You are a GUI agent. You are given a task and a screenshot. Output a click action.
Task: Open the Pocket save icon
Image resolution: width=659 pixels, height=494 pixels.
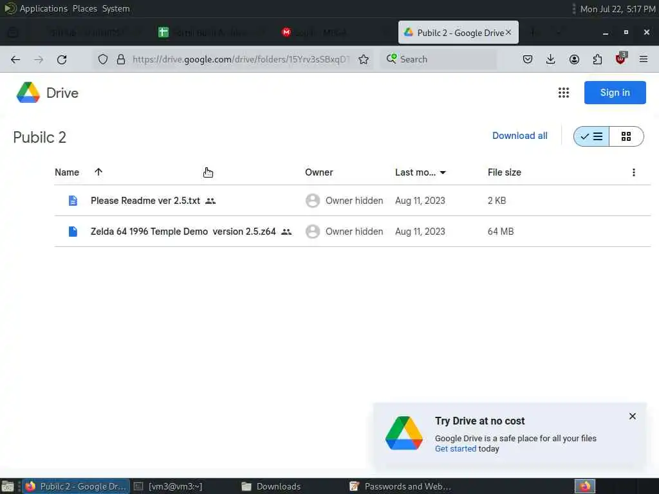[528, 59]
